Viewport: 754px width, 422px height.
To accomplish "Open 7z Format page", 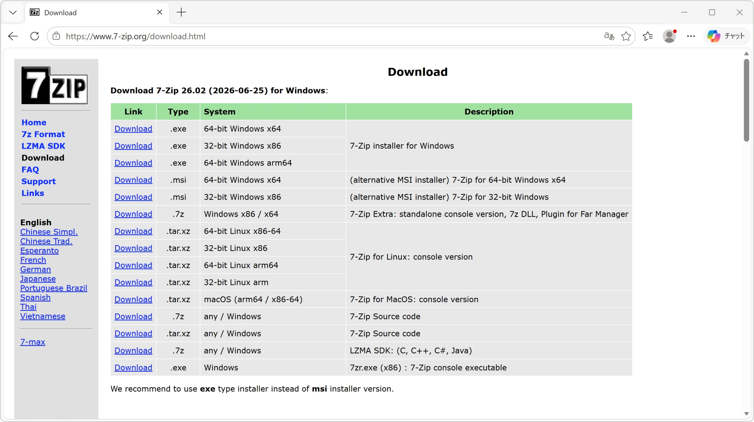I will (x=43, y=134).
